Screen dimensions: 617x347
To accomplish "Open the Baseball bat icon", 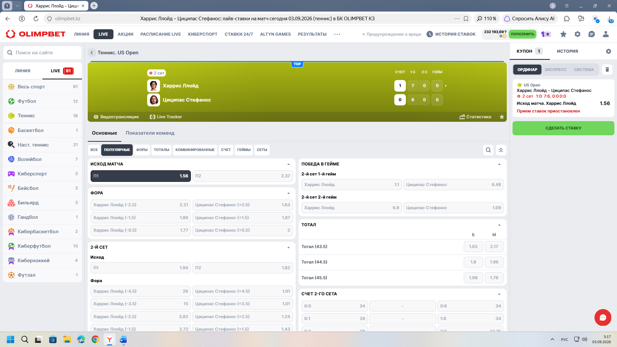I will pyautogui.click(x=11, y=188).
